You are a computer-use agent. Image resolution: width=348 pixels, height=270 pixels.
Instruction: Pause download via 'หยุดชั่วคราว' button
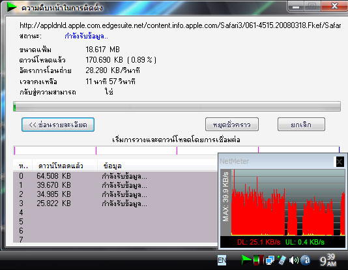pos(232,125)
